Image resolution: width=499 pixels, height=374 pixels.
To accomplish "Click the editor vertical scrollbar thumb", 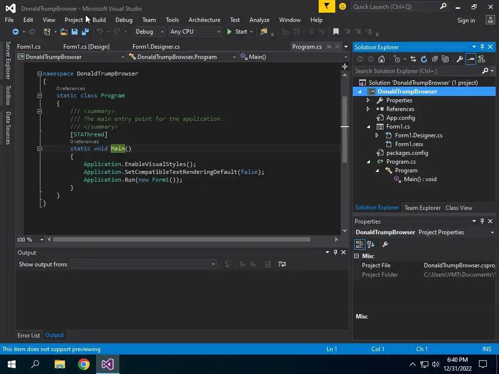I will click(x=345, y=129).
